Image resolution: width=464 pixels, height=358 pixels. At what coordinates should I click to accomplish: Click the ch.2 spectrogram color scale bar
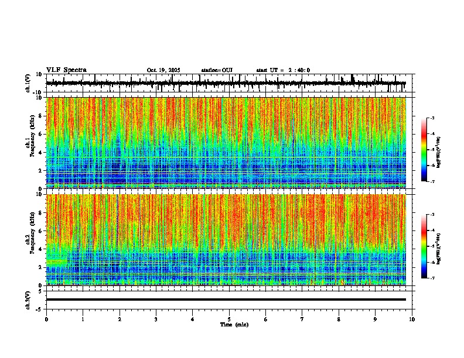pyautogui.click(x=424, y=246)
